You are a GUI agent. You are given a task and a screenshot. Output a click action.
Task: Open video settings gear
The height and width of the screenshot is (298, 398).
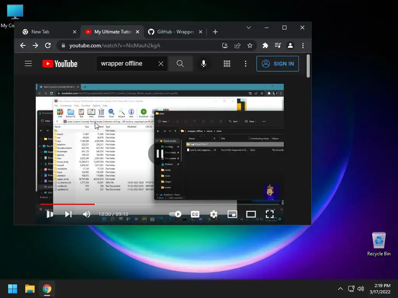(x=214, y=214)
